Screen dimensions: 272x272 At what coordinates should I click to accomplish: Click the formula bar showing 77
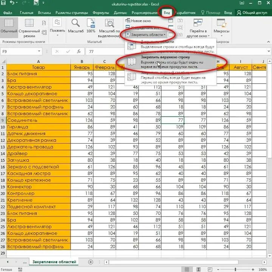[176, 51]
